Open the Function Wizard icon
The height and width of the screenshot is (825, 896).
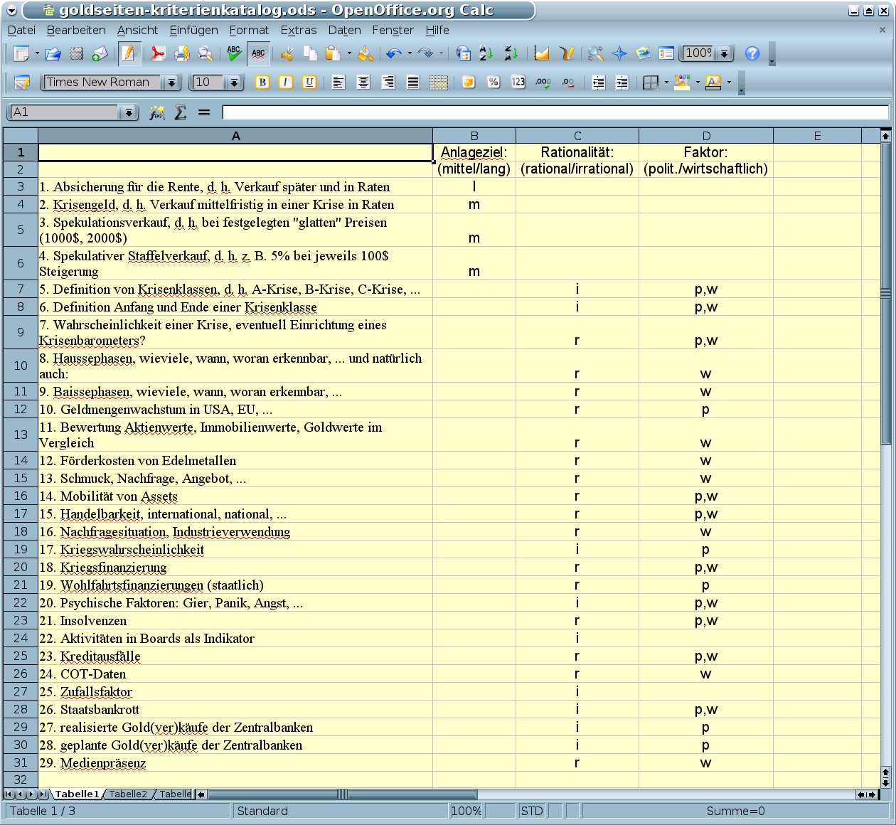(157, 112)
